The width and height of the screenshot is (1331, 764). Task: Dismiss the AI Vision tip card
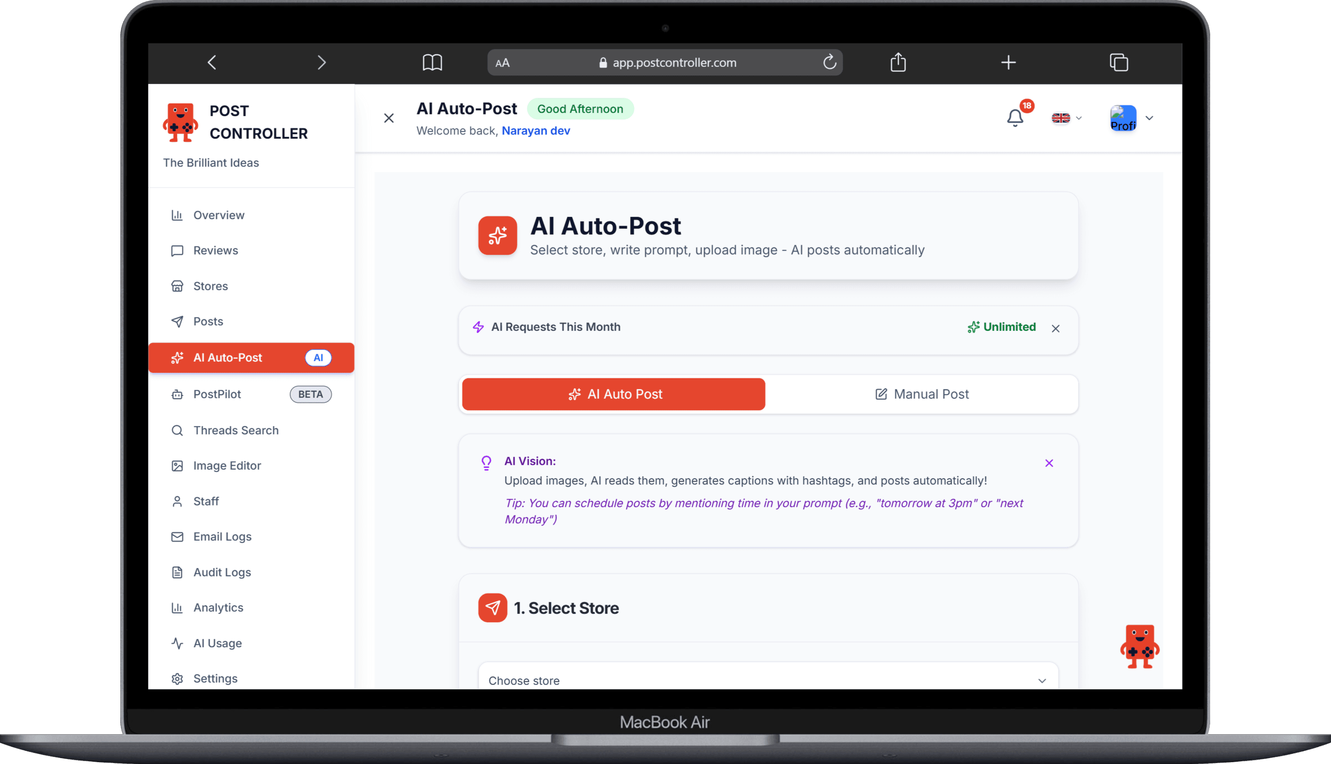click(x=1049, y=463)
